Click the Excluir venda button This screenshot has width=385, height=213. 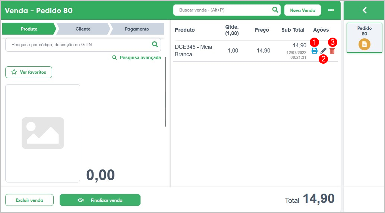(29, 200)
